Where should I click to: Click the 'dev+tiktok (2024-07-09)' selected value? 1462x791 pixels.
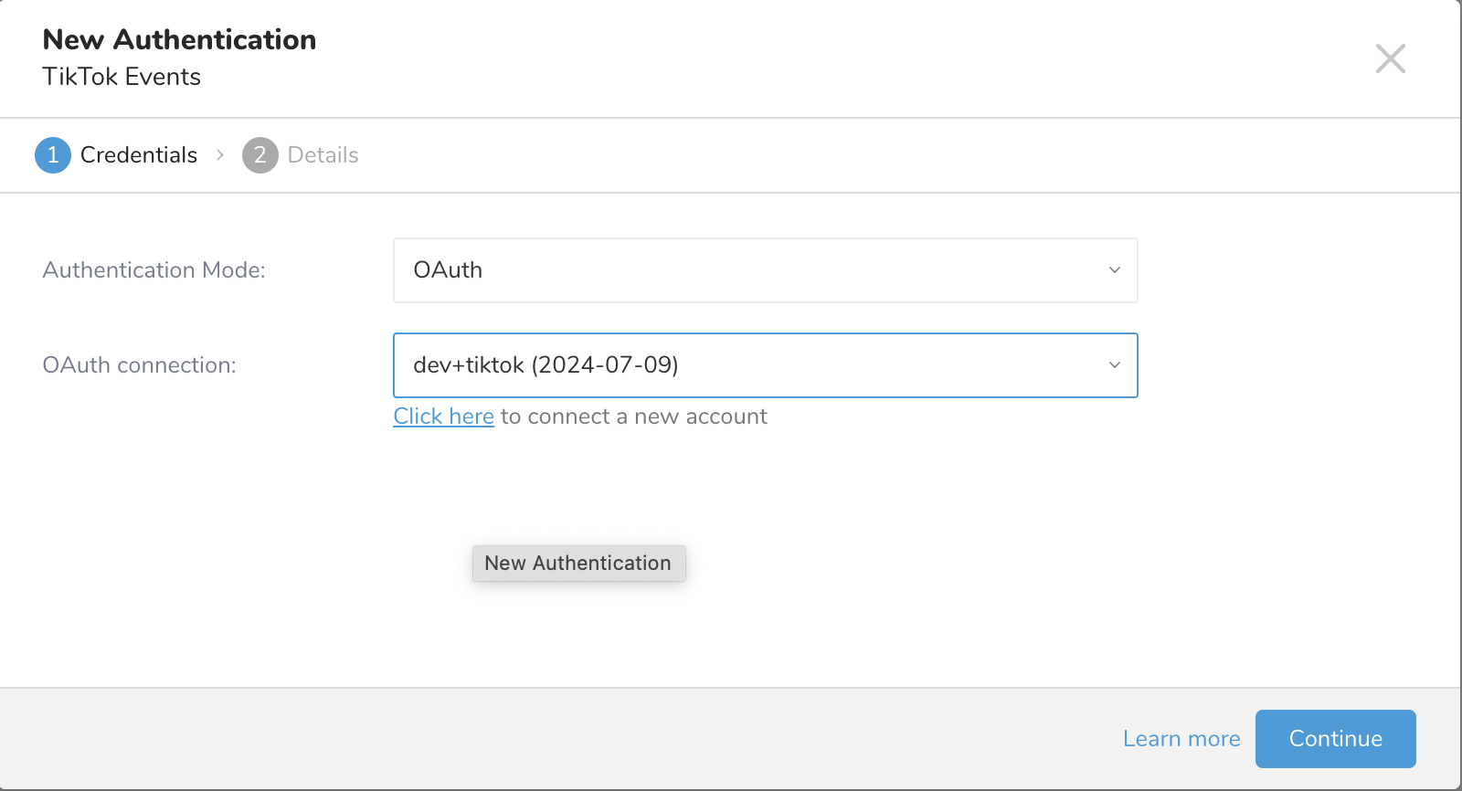[546, 365]
